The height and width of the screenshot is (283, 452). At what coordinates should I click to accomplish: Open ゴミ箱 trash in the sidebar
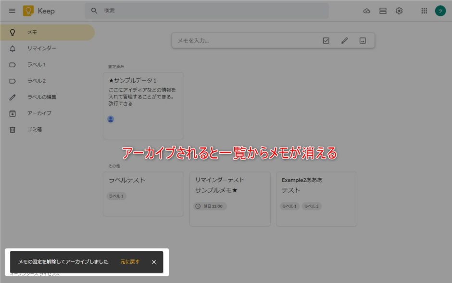pyautogui.click(x=35, y=130)
